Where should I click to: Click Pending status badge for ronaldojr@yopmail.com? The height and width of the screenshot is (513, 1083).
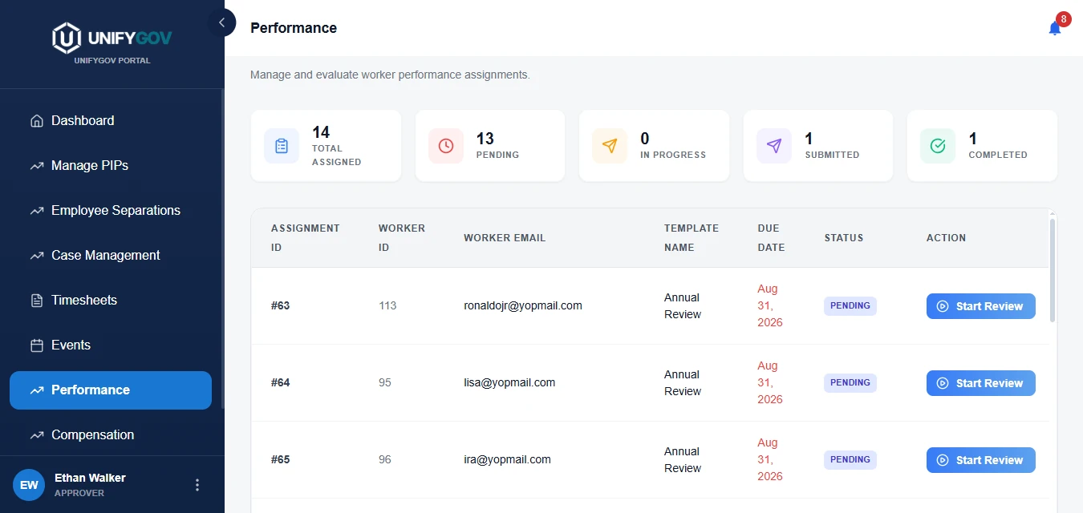pos(850,306)
